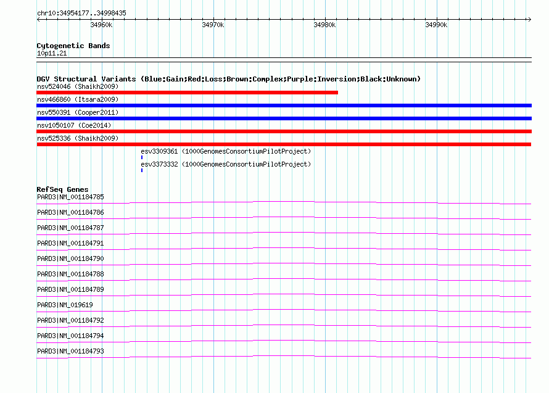Select the 10p11.21 band label
The width and height of the screenshot is (549, 393).
[52, 53]
